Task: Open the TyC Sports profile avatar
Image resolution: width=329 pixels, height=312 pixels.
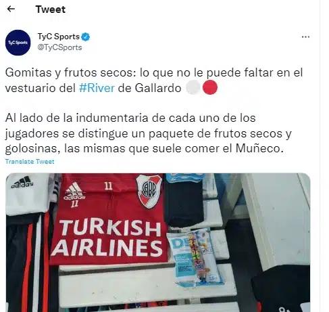Action: coord(18,43)
